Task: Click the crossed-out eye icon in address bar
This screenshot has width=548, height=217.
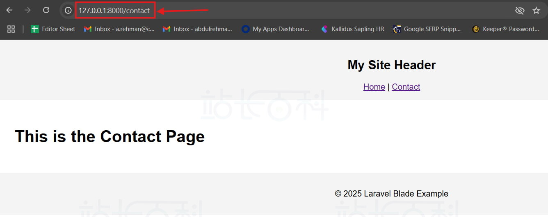Action: 520,11
